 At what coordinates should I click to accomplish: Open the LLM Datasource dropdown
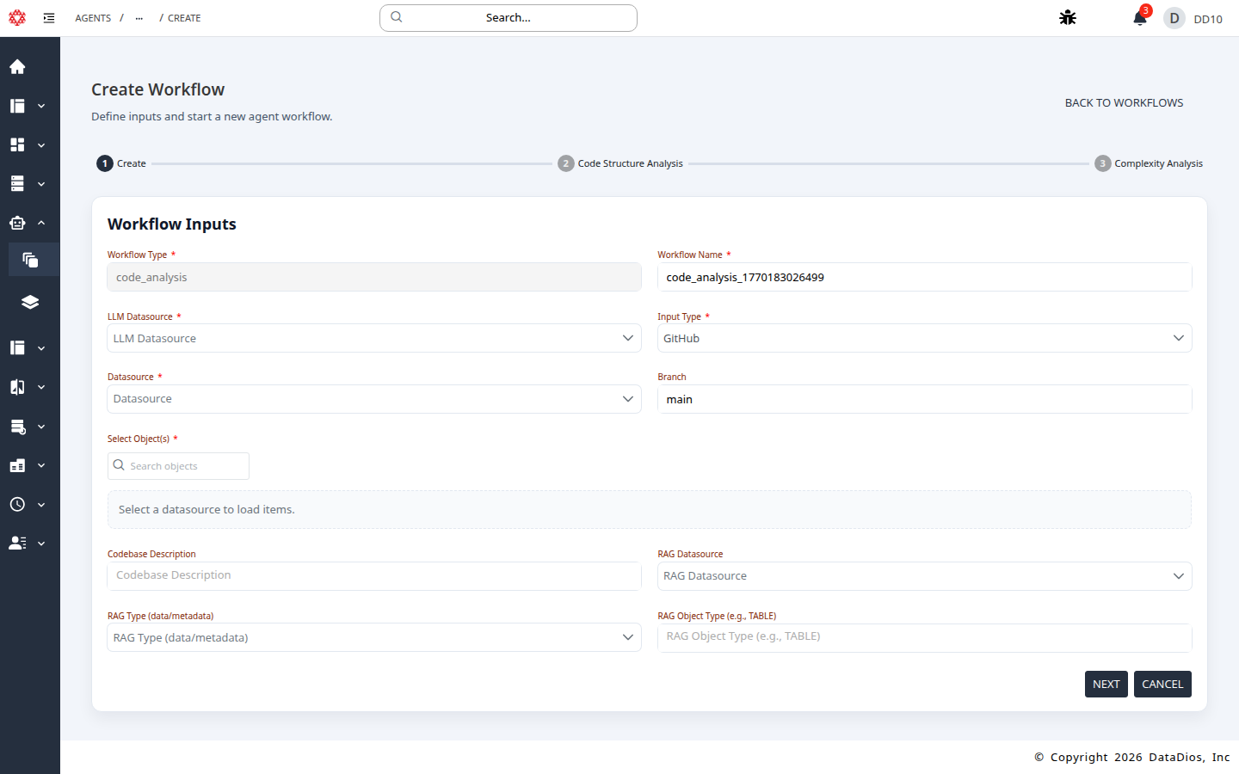pyautogui.click(x=373, y=337)
